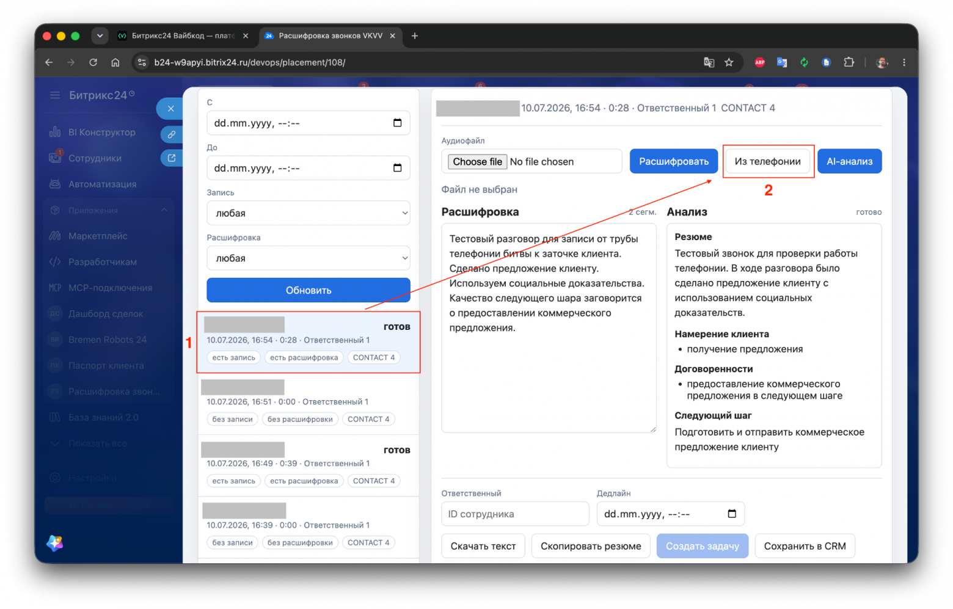953x609 pixels.
Task: Select the call from 10.07.2026, 16:54
Action: pos(308,342)
